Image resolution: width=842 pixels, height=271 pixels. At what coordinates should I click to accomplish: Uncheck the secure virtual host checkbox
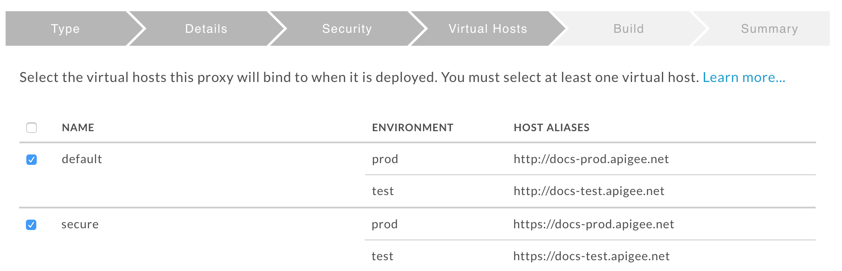click(31, 225)
